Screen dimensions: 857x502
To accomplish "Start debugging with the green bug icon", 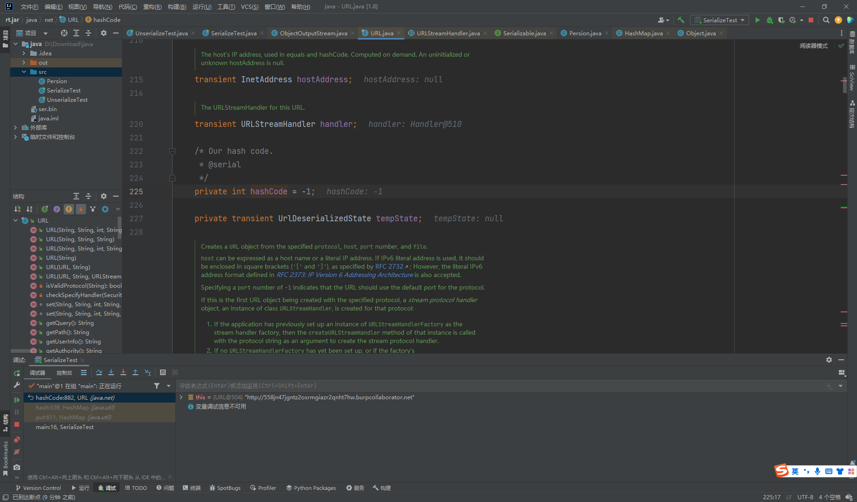I will [x=770, y=20].
